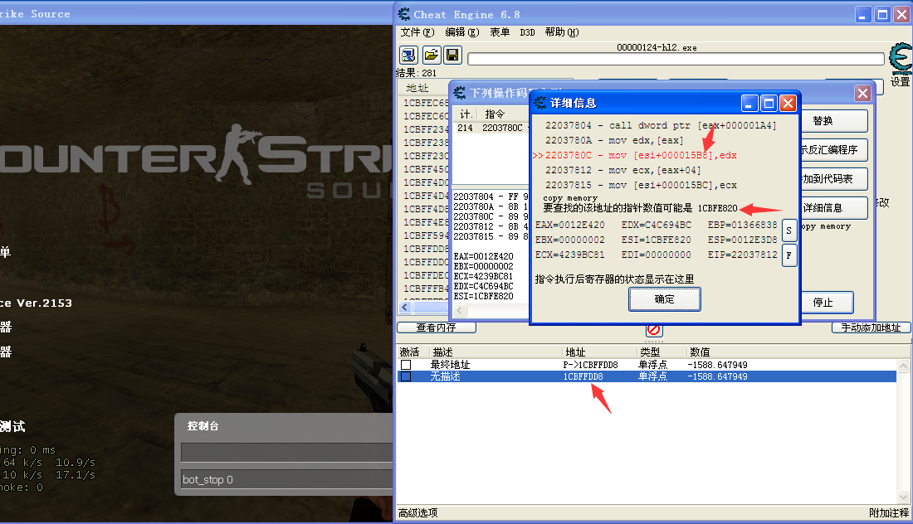Expand the 附加注释 section
This screenshot has width=913, height=524.
(888, 512)
